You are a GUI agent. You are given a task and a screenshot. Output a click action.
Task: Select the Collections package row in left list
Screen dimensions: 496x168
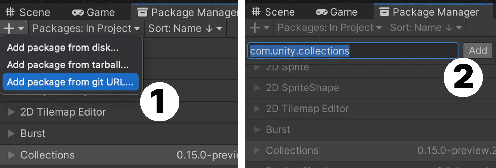point(119,155)
